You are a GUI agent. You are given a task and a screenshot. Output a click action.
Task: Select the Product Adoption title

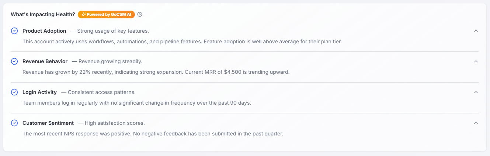pyautogui.click(x=44, y=31)
